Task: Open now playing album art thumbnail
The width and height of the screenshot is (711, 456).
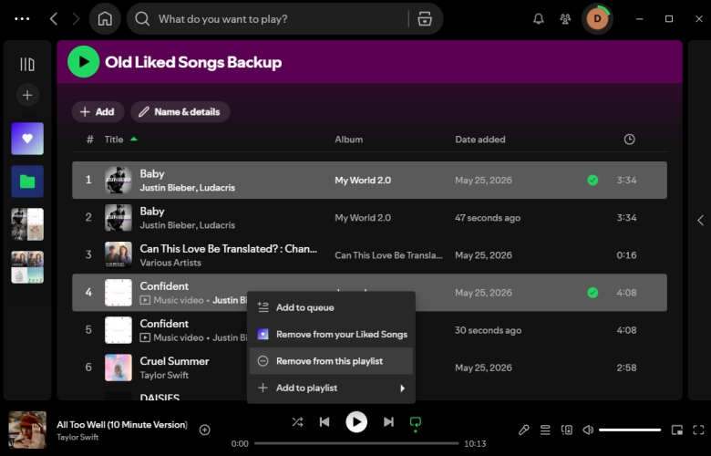Action: coord(27,430)
